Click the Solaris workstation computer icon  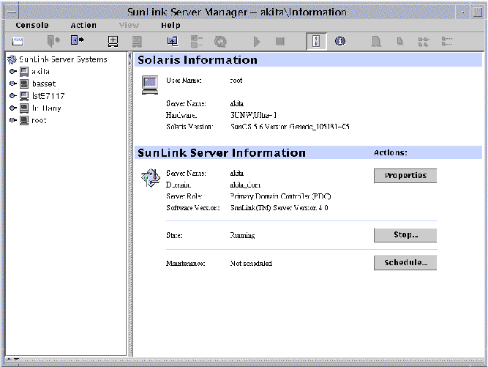coord(150,85)
